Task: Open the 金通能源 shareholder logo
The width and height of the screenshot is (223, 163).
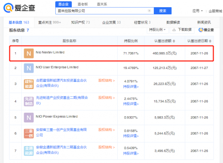Action: 29,151
